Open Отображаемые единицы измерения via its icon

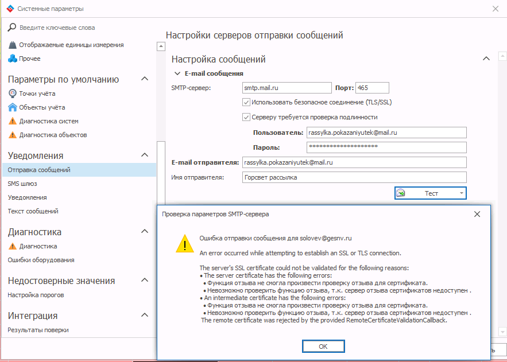tap(12, 45)
